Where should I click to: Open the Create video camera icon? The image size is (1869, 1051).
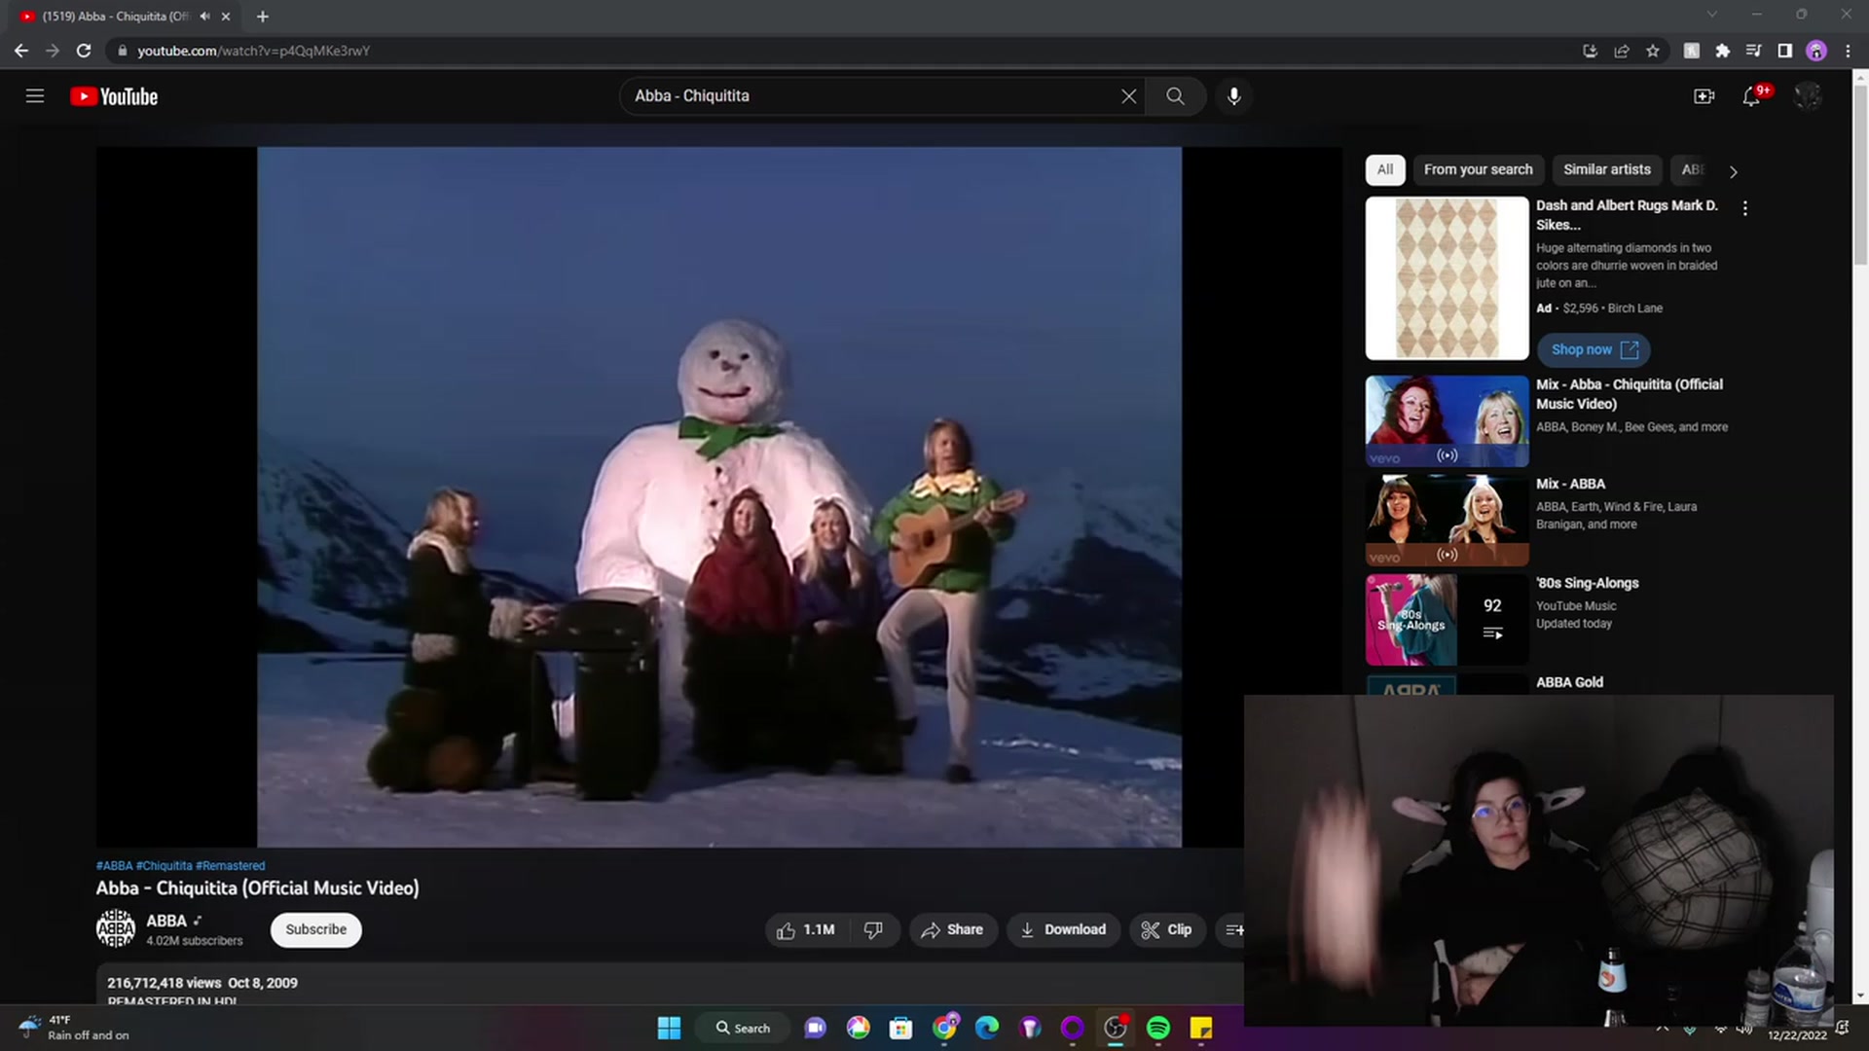pos(1704,96)
